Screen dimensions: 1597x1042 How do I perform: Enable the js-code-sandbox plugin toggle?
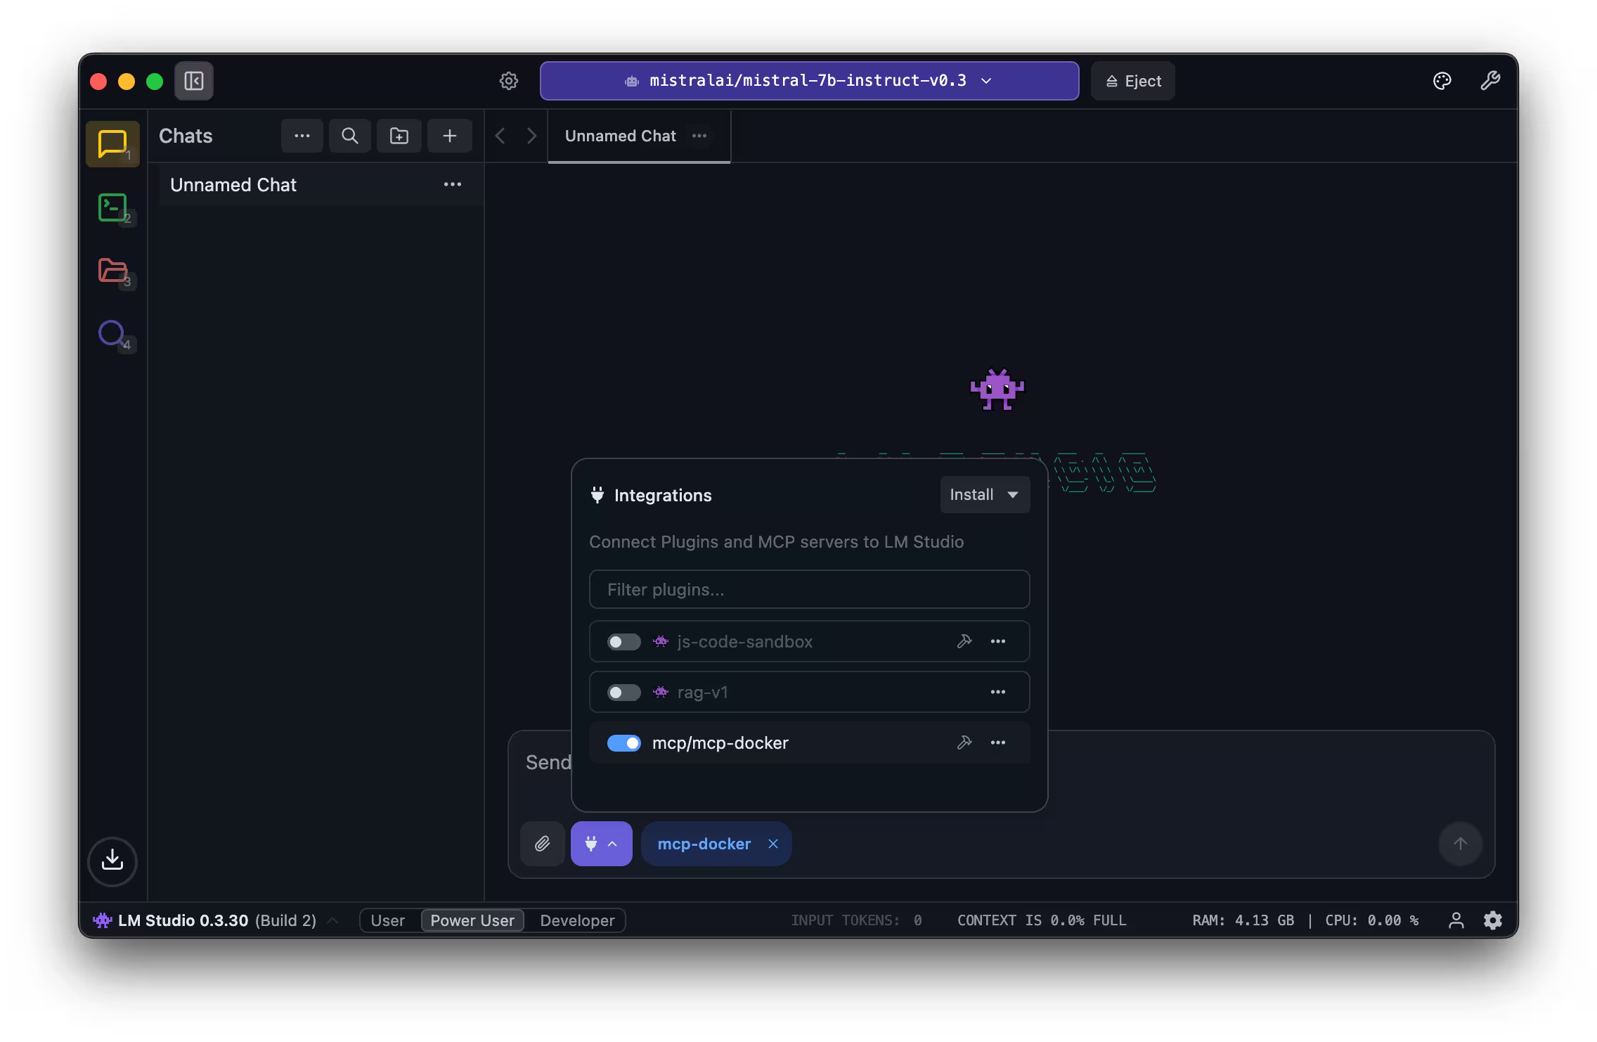pyautogui.click(x=623, y=642)
